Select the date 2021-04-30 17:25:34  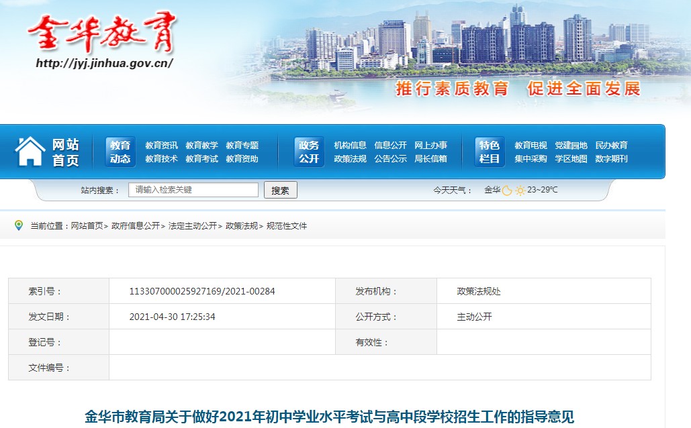(172, 317)
